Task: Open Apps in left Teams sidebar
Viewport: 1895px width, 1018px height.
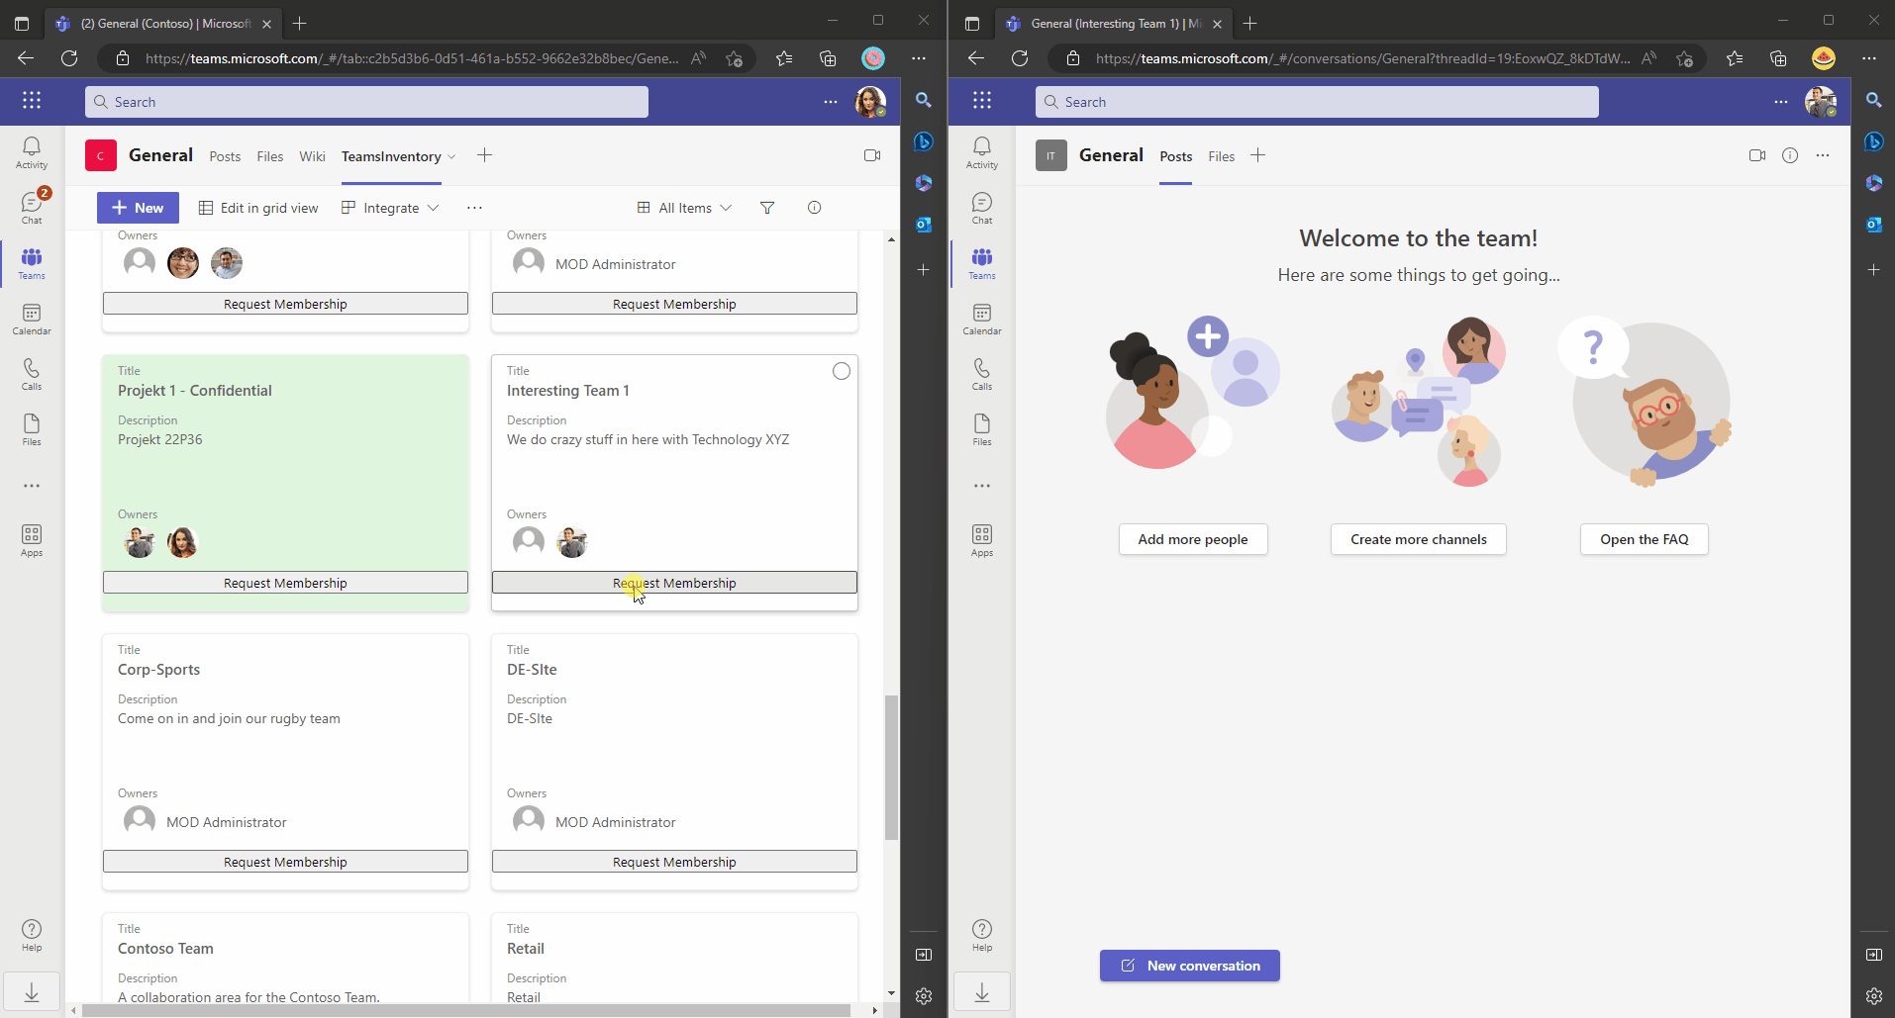Action: (x=32, y=541)
